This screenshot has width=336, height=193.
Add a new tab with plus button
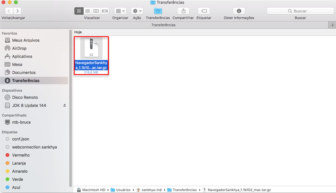click(332, 25)
